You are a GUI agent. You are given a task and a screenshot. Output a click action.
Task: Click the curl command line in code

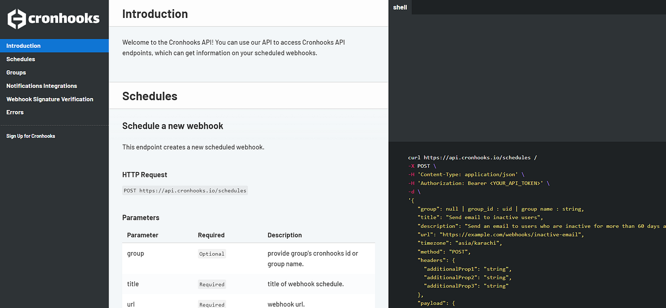coord(473,158)
